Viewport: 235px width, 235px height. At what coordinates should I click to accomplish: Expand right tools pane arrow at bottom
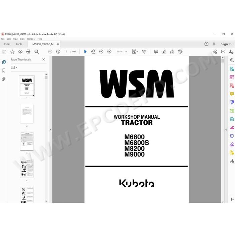(232, 199)
